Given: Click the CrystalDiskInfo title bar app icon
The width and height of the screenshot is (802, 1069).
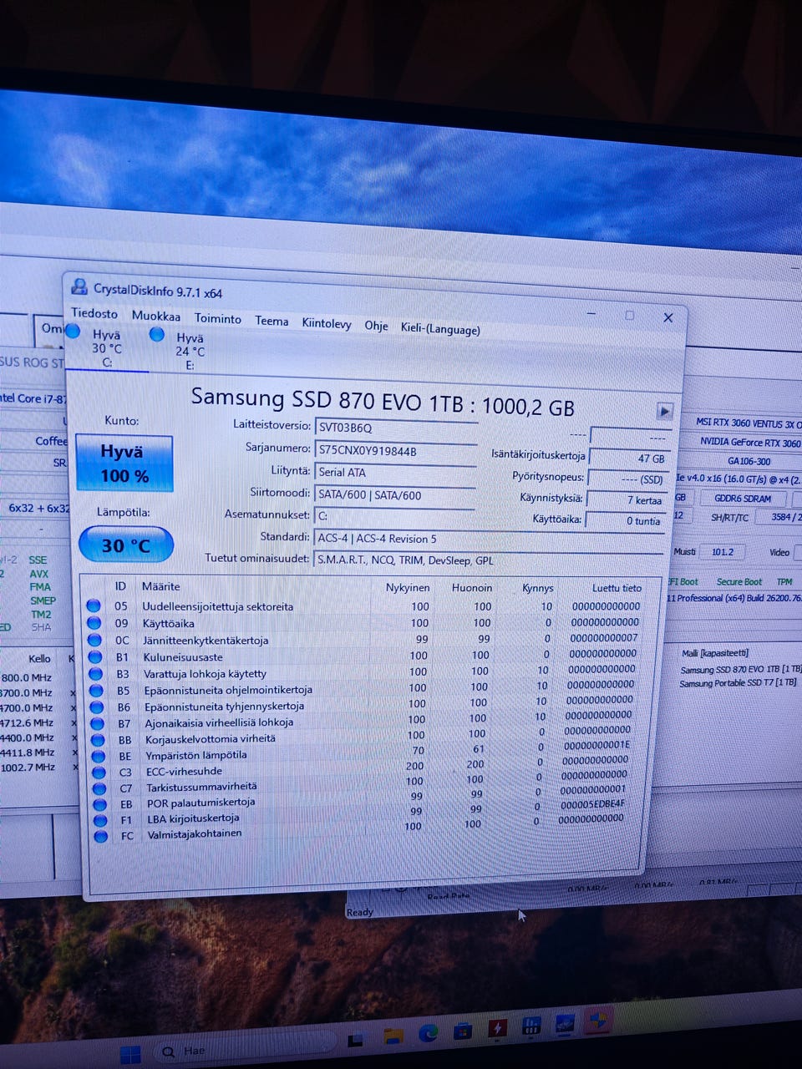Looking at the screenshot, I should 79,287.
